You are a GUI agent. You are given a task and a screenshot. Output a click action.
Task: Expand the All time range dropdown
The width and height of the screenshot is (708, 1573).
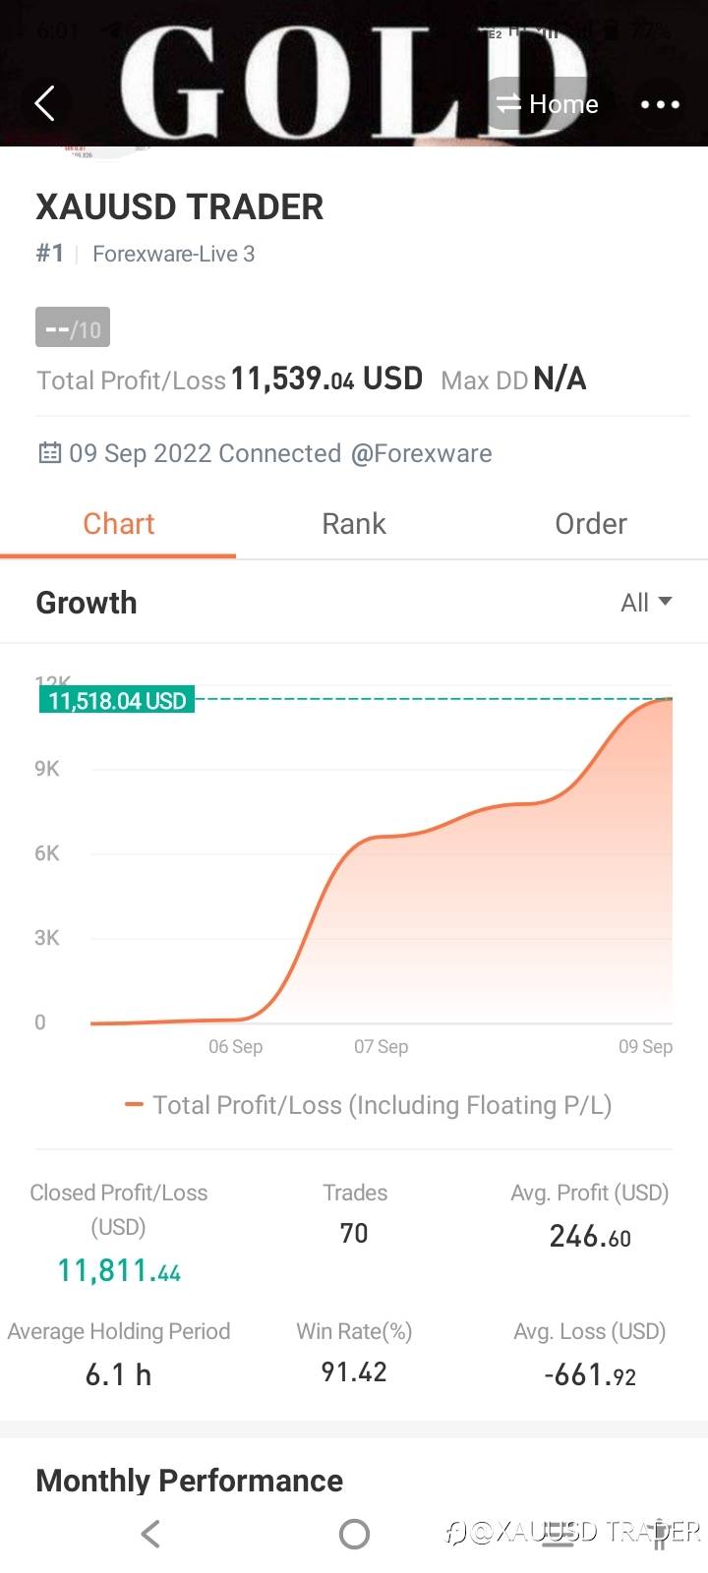pyautogui.click(x=645, y=603)
